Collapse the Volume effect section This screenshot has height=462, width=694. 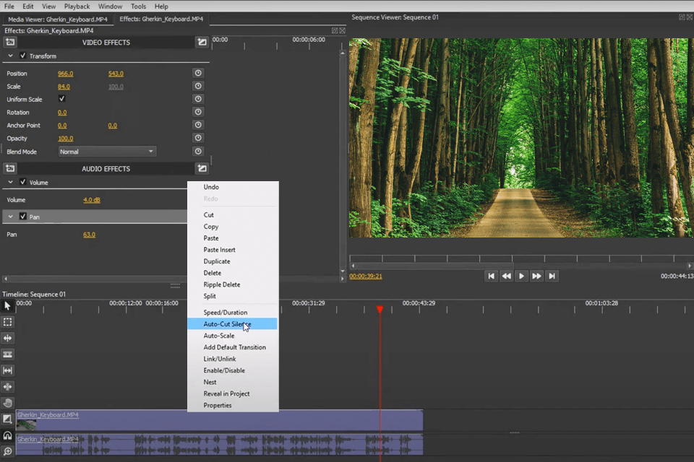click(11, 182)
